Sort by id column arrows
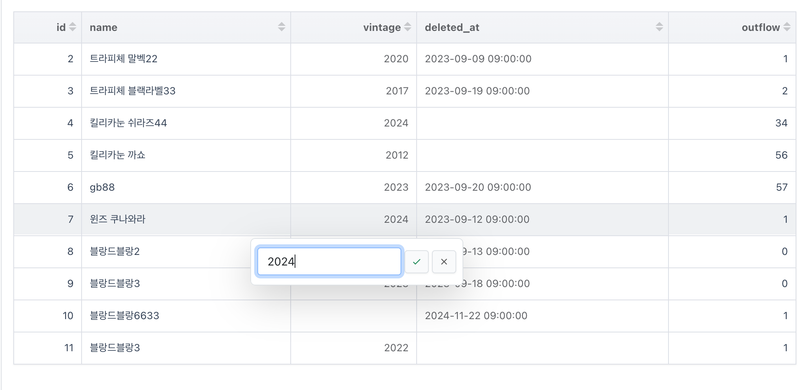 click(x=73, y=27)
